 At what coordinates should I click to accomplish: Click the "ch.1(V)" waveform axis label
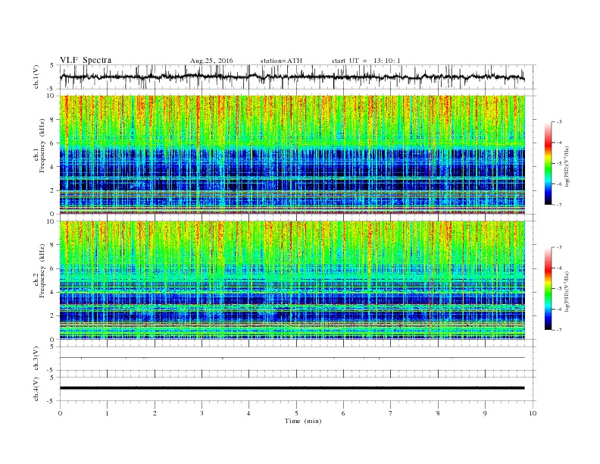click(36, 77)
